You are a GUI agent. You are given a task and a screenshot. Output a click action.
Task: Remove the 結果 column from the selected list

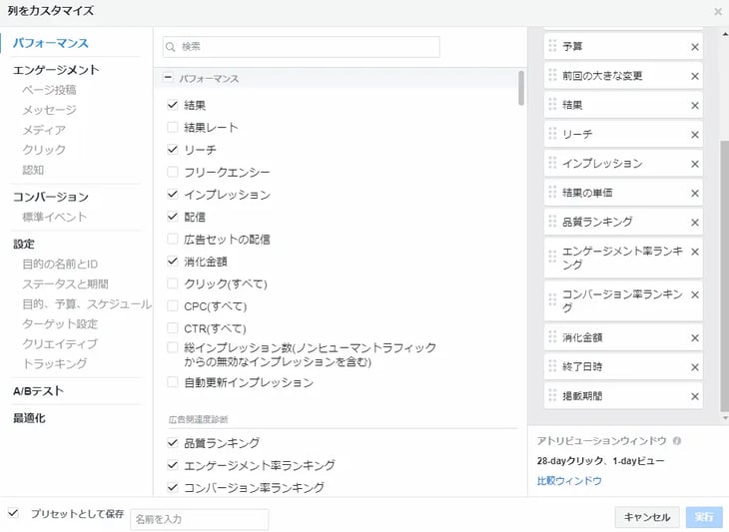click(695, 106)
